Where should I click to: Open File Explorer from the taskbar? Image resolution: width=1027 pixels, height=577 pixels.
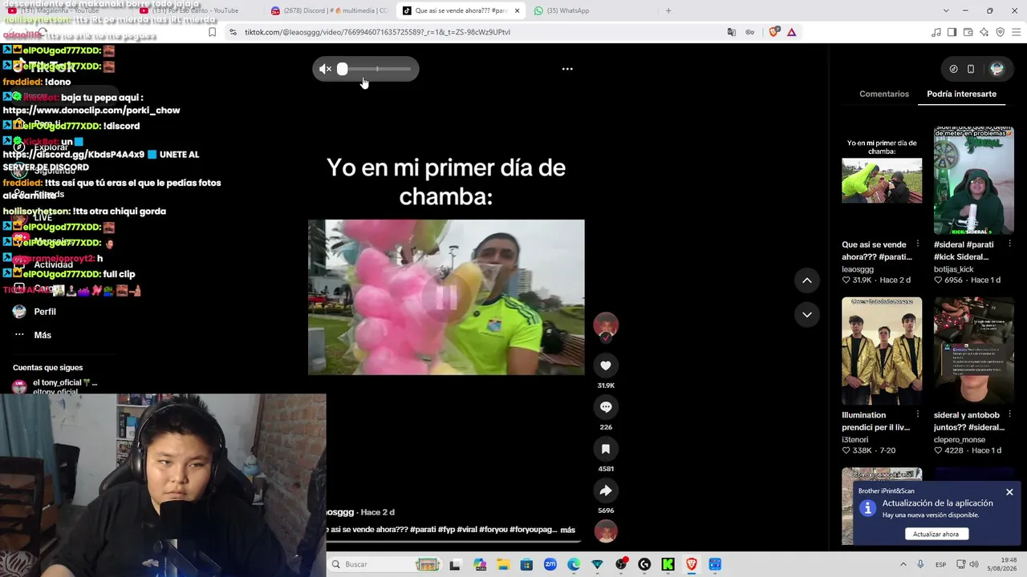click(503, 564)
